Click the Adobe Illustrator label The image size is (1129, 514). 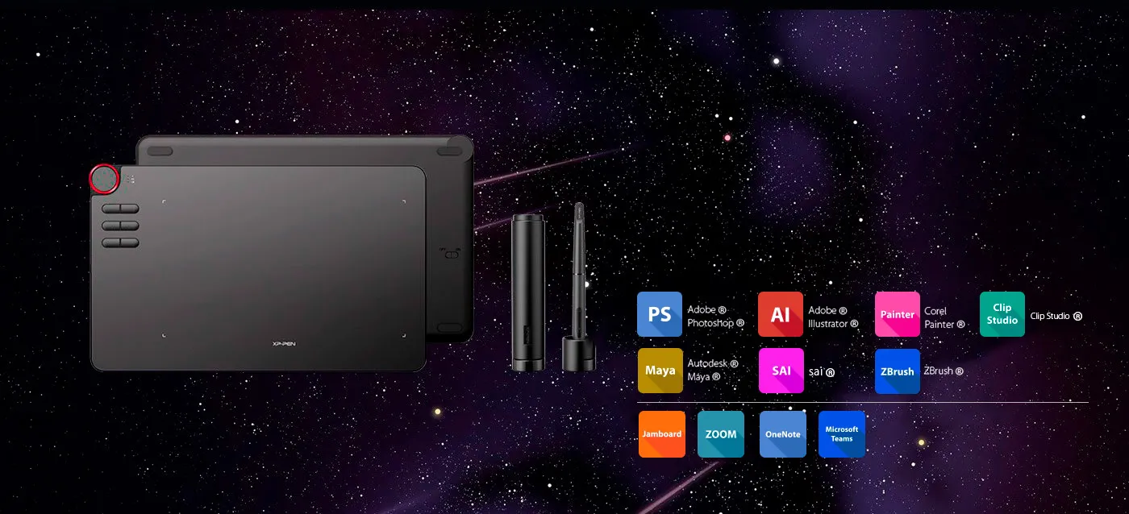[x=833, y=317]
